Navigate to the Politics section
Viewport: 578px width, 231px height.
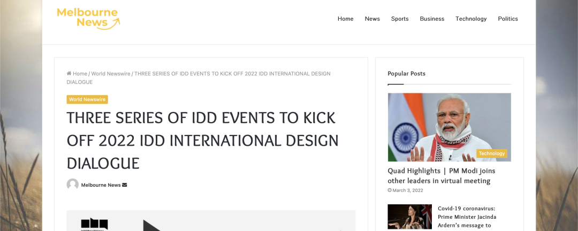pos(507,19)
